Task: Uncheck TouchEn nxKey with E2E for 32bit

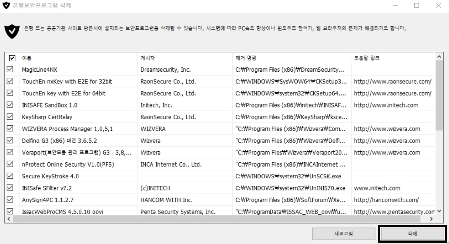Action: click(10, 81)
